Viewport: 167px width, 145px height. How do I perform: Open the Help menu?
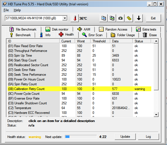[17, 10]
